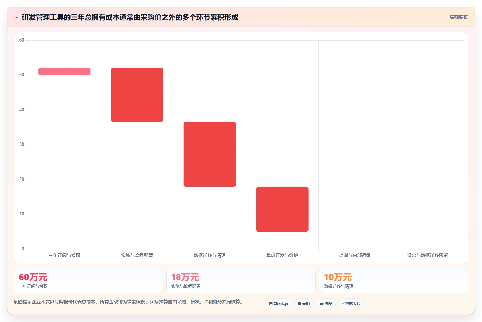Click the Chart.js chip
Viewport: 482px width, 322px height.
click(279, 303)
